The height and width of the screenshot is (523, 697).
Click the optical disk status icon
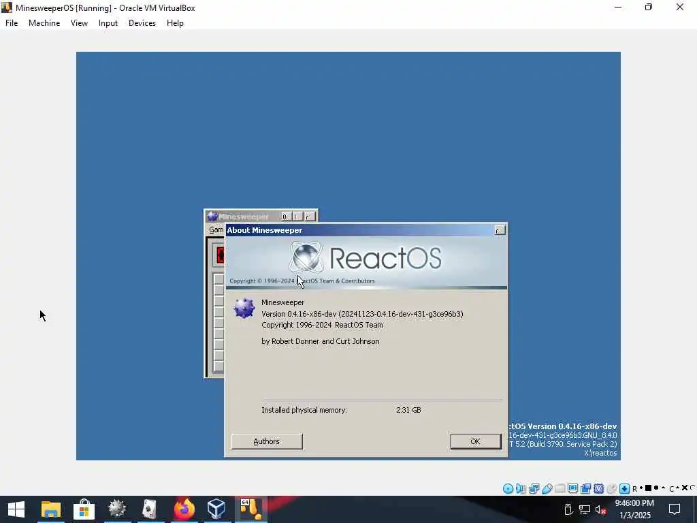[x=508, y=489]
